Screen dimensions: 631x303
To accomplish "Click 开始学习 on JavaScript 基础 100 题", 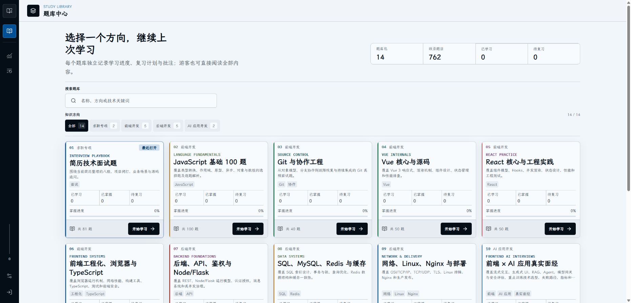I will 248,229.
